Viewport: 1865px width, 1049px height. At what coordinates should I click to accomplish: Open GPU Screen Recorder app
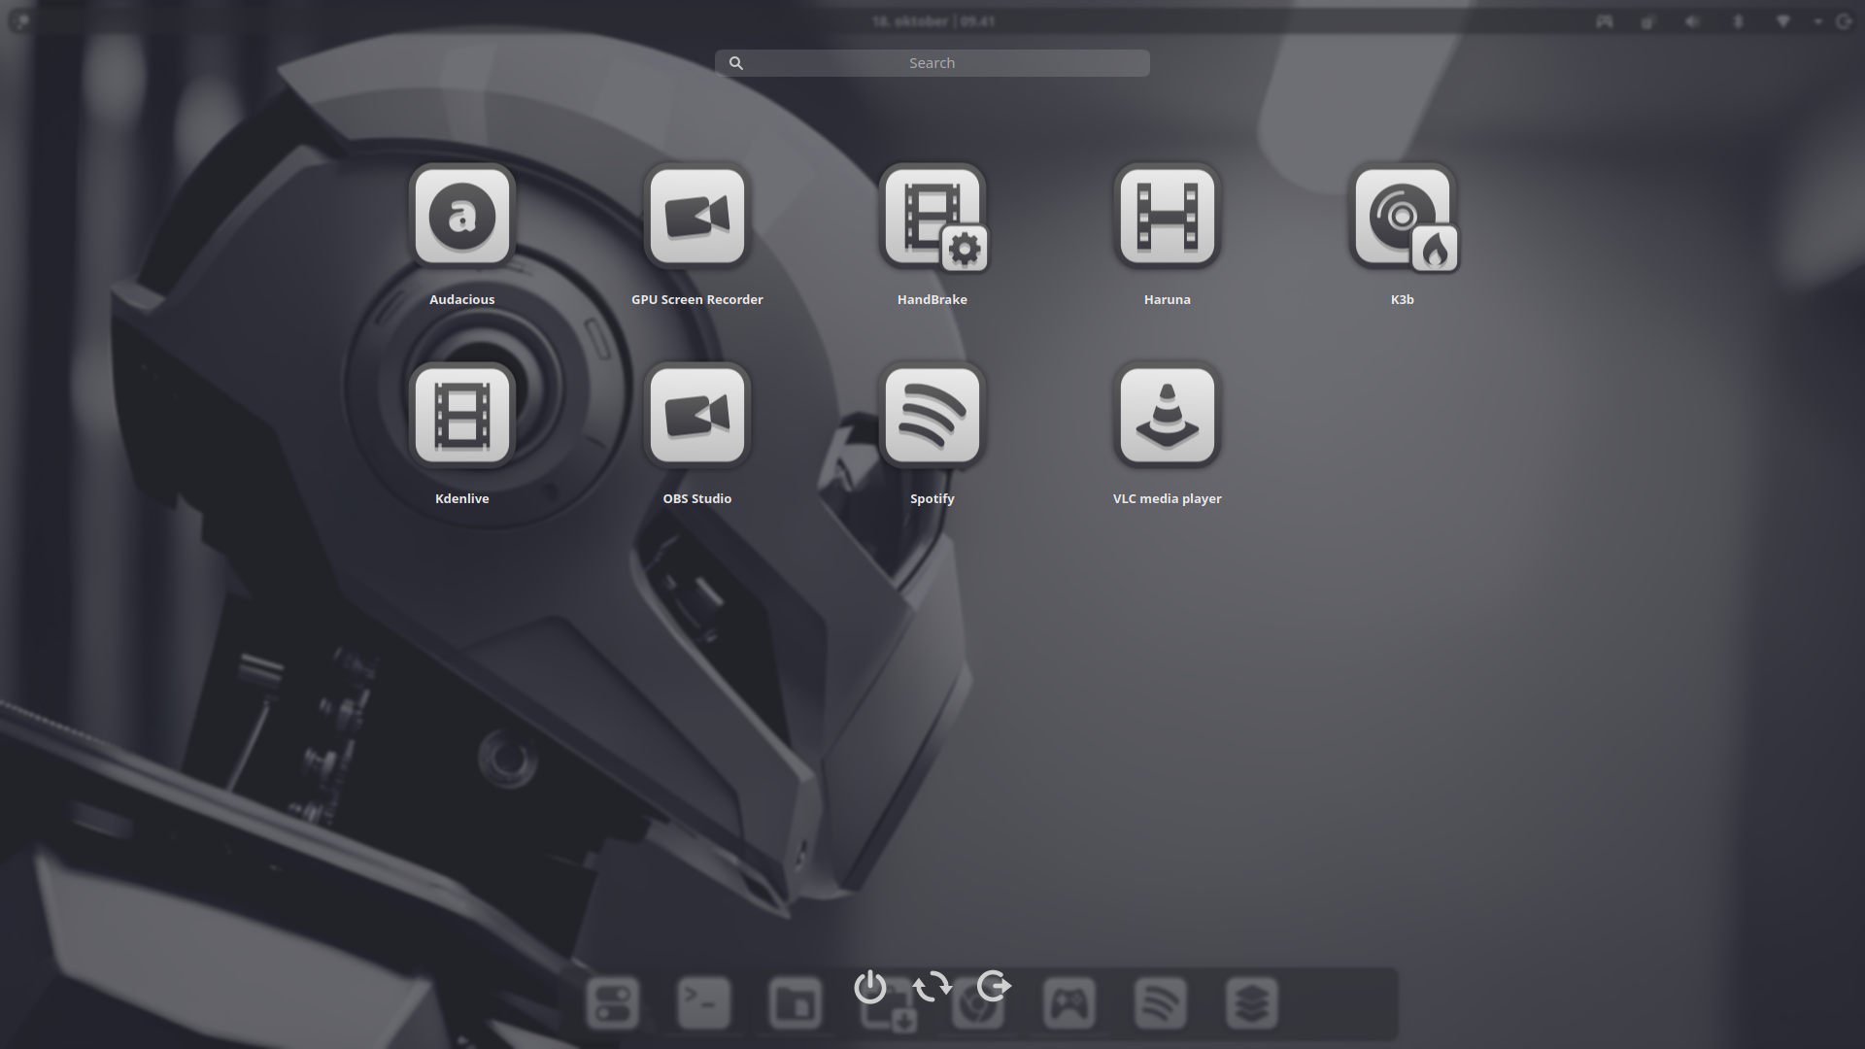697,216
